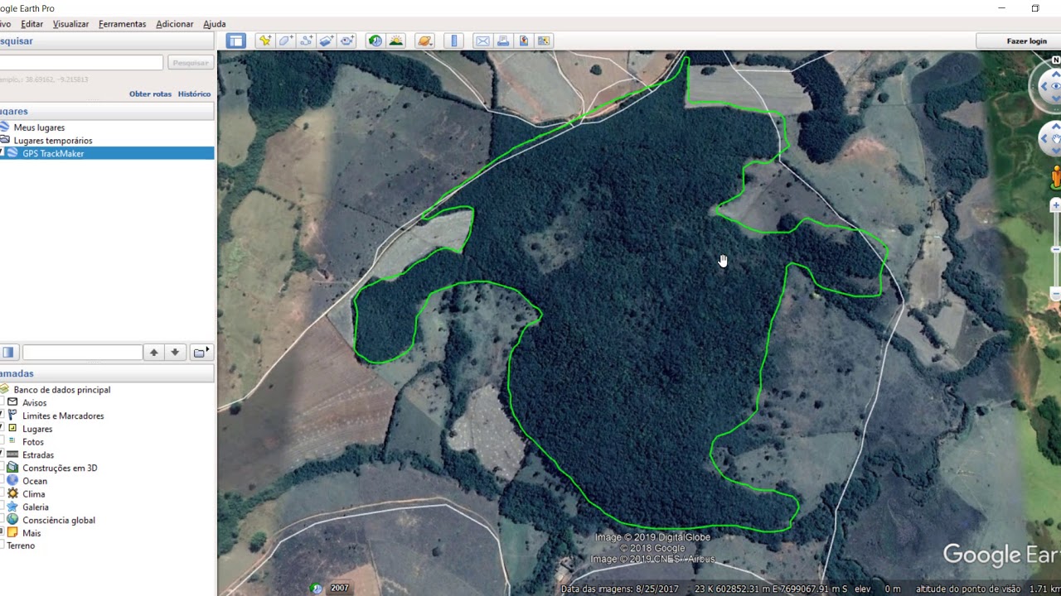Open the ruler measurement tool
This screenshot has width=1061, height=596.
point(453,41)
